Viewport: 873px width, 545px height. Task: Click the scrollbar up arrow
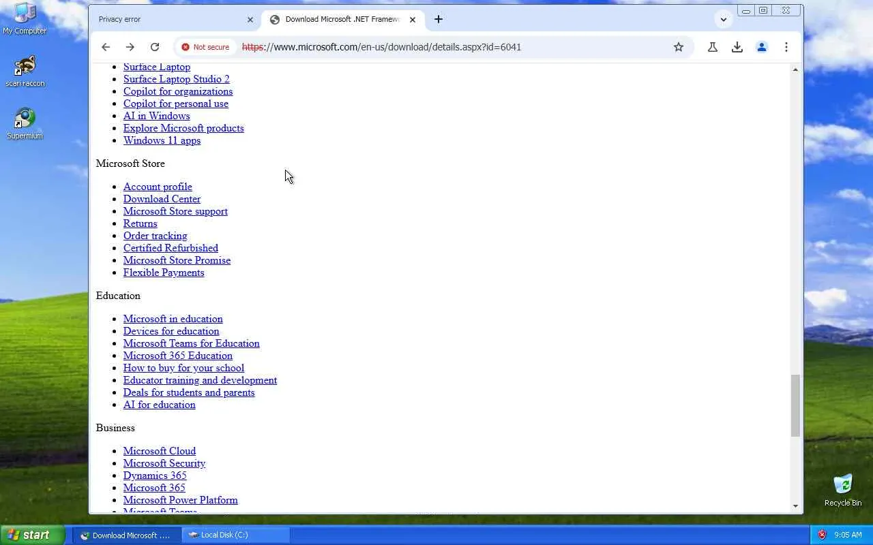coord(795,69)
